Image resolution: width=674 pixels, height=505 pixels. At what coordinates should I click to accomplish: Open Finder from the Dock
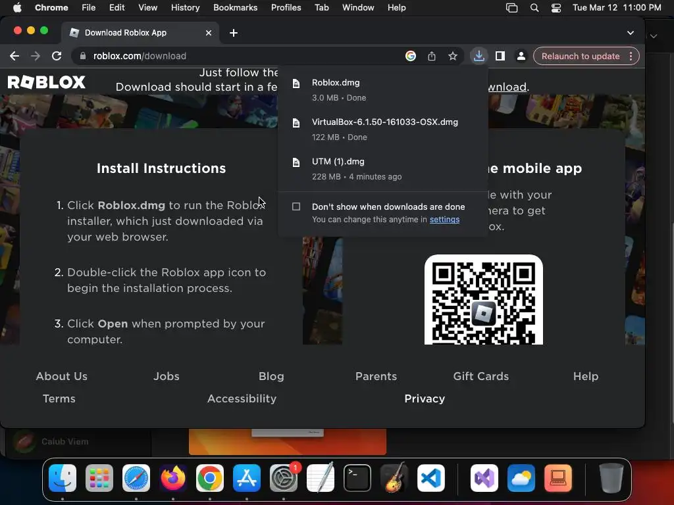coord(63,478)
